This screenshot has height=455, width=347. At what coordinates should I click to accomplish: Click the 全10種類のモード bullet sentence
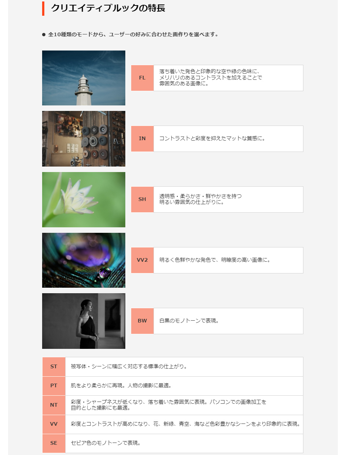coord(133,35)
